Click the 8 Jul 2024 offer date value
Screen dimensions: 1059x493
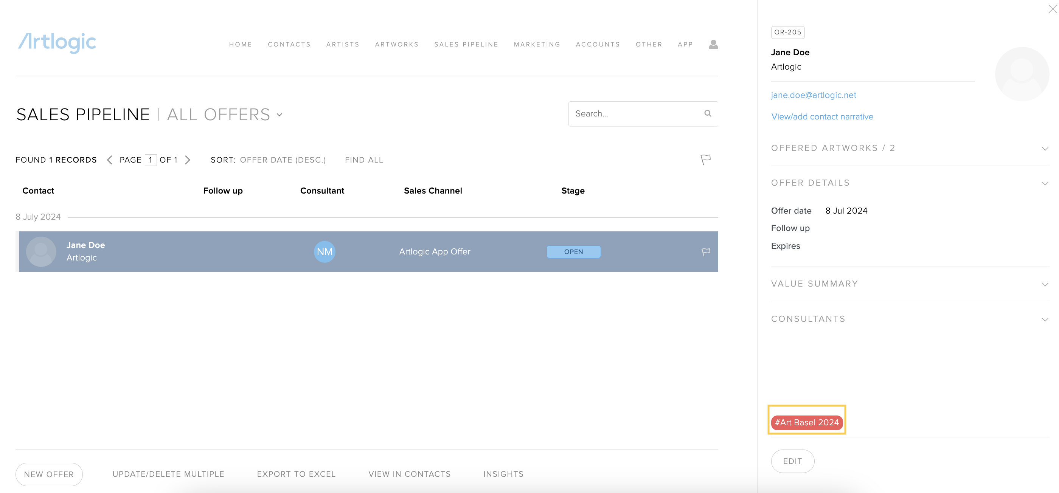pyautogui.click(x=846, y=211)
